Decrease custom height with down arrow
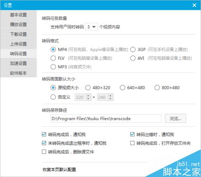 [x=110, y=99]
